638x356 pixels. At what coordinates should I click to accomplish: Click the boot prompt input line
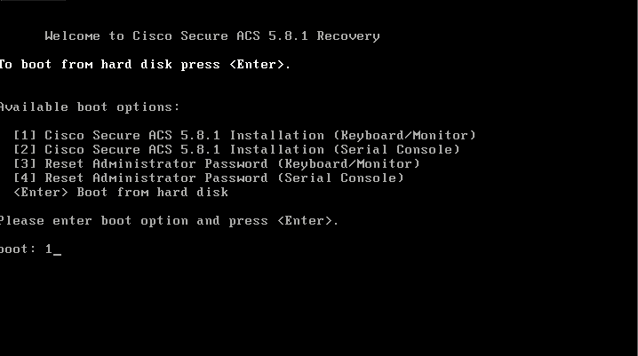(30, 249)
